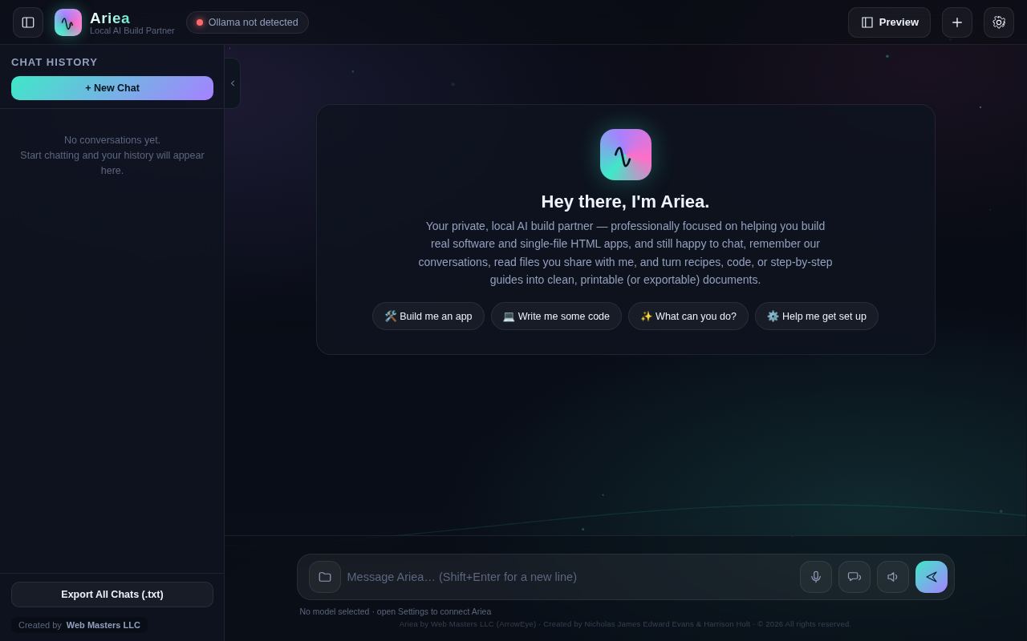Open the Preview panel
This screenshot has height=641, width=1027.
point(889,22)
